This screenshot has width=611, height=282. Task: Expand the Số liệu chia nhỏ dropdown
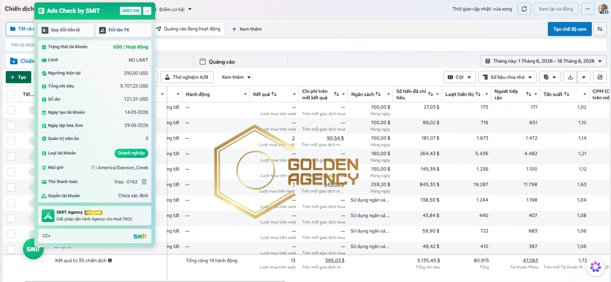508,77
